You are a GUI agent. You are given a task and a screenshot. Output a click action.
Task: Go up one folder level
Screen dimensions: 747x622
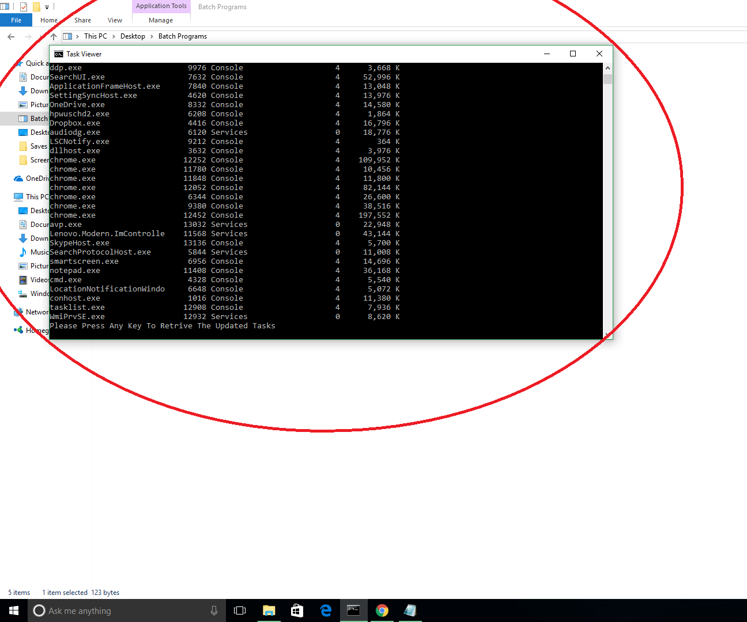point(52,36)
